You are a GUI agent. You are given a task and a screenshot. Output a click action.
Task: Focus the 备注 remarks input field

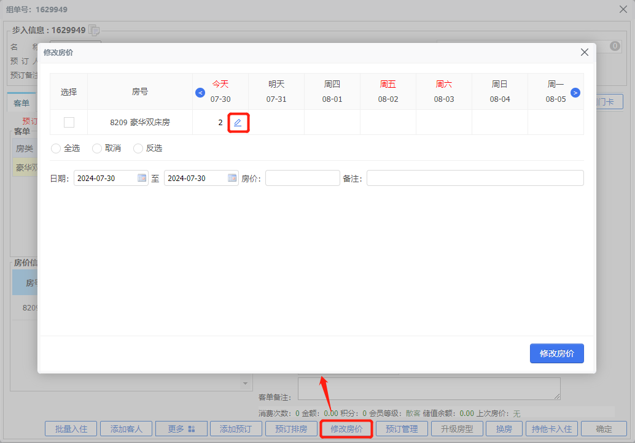coord(475,178)
